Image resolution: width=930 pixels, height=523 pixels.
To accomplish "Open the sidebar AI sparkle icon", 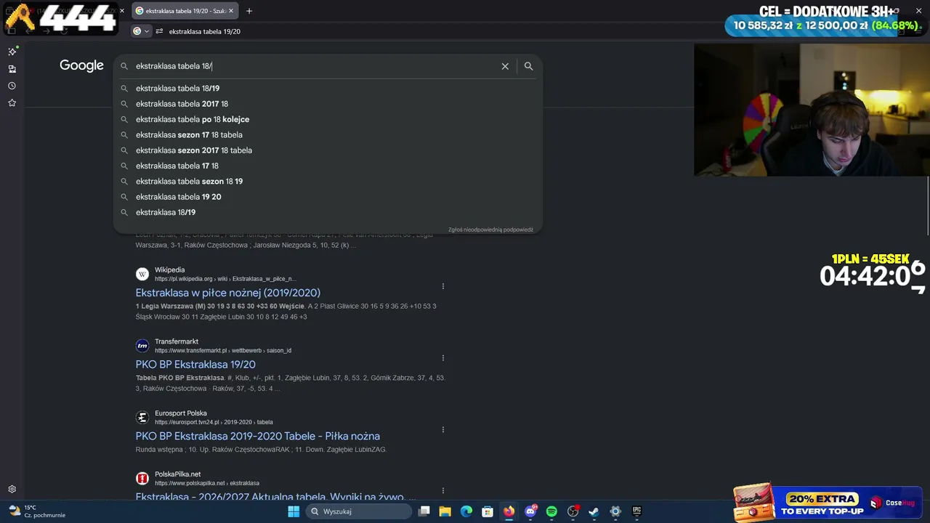I will pyautogui.click(x=12, y=52).
